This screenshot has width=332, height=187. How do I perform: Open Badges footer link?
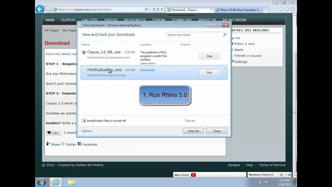pos(234,165)
